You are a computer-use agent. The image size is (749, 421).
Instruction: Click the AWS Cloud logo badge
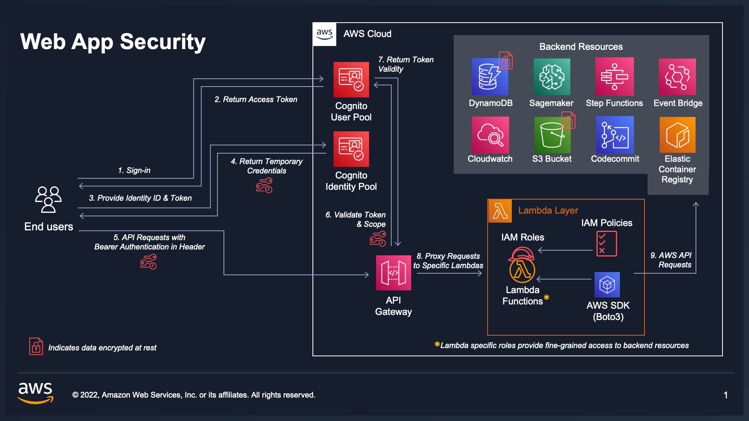[x=325, y=34]
